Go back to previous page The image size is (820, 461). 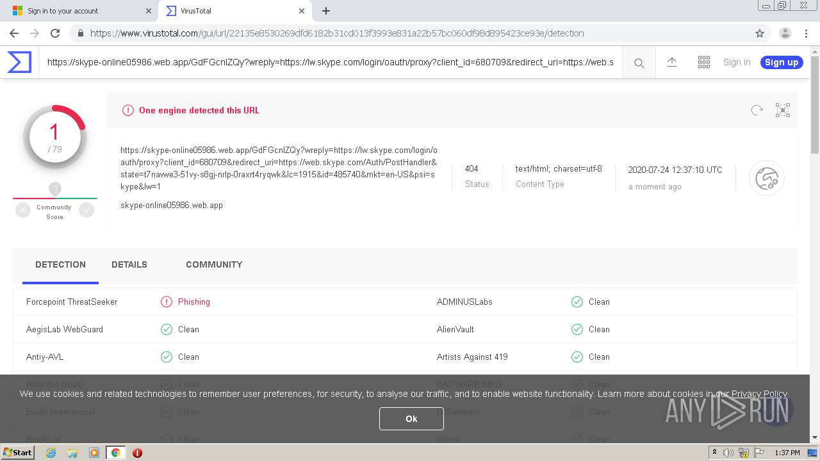pos(14,33)
